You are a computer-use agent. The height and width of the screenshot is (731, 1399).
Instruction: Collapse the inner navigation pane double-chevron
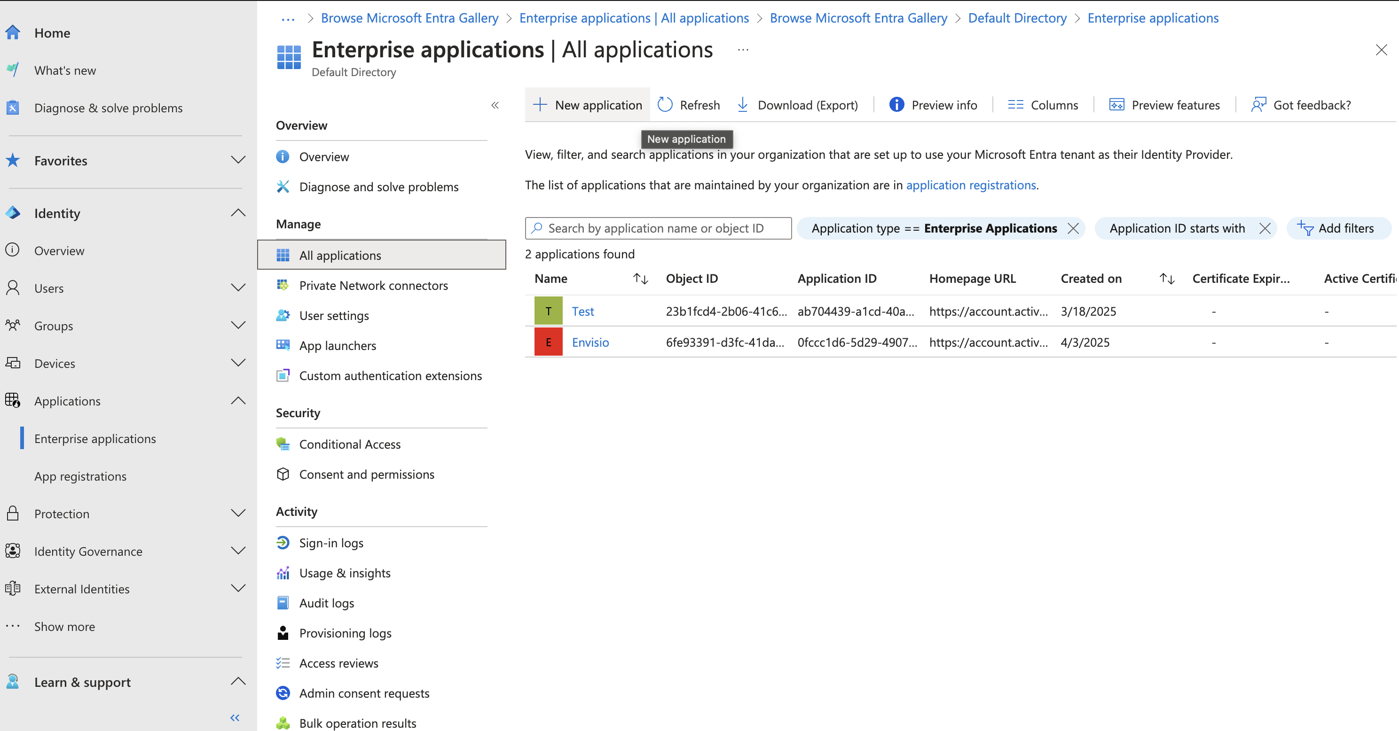495,105
